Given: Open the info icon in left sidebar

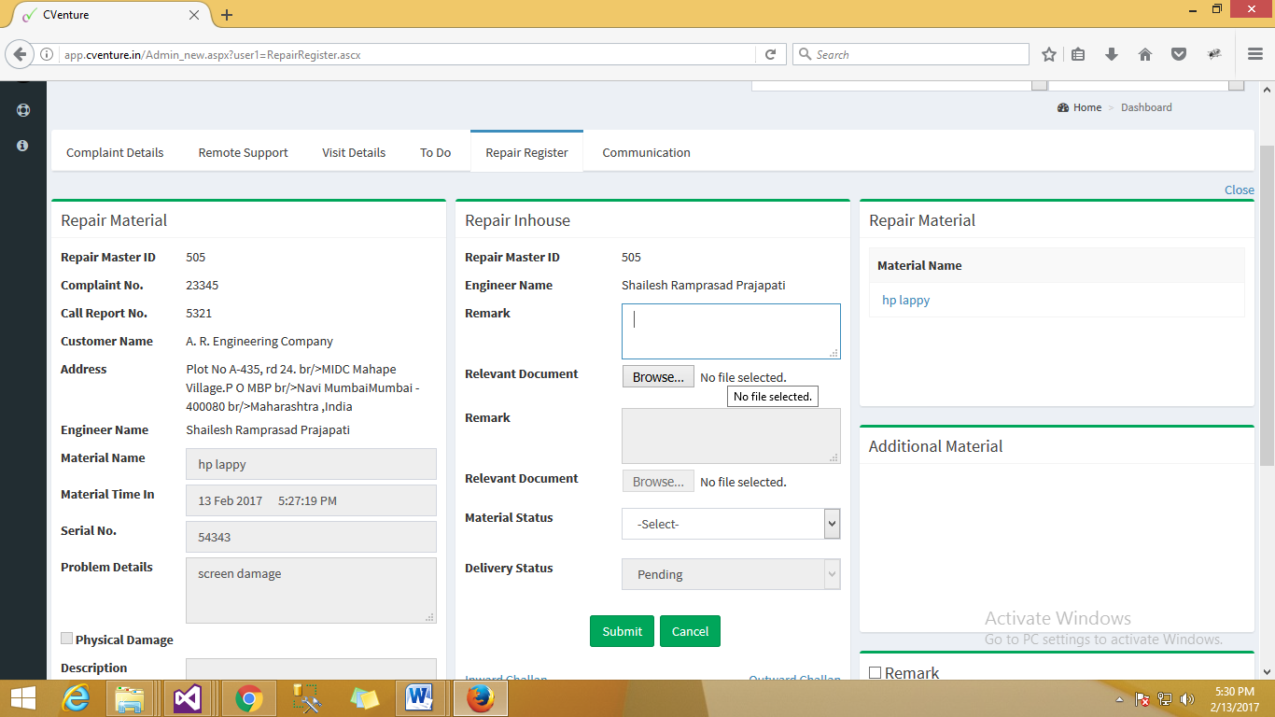Looking at the screenshot, I should click(23, 146).
